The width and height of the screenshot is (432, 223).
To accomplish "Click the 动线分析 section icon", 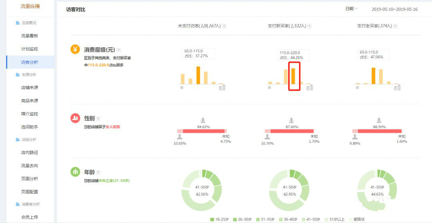I will tap(18, 140).
